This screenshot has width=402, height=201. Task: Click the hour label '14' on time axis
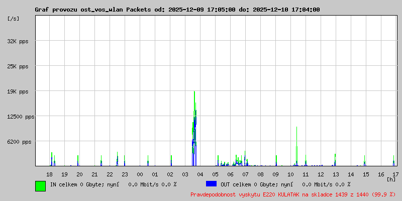tap(351, 174)
